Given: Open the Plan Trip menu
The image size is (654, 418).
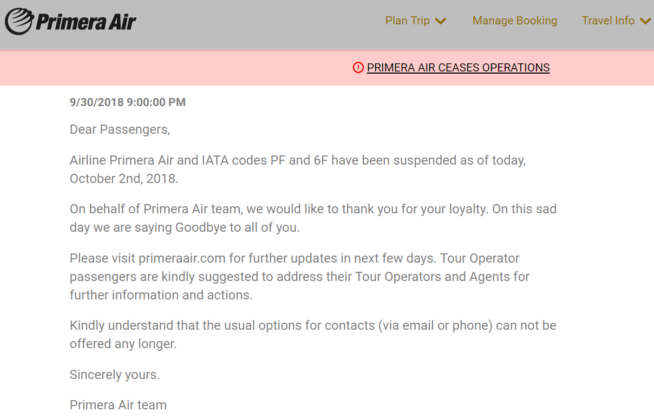Looking at the screenshot, I should tap(408, 21).
